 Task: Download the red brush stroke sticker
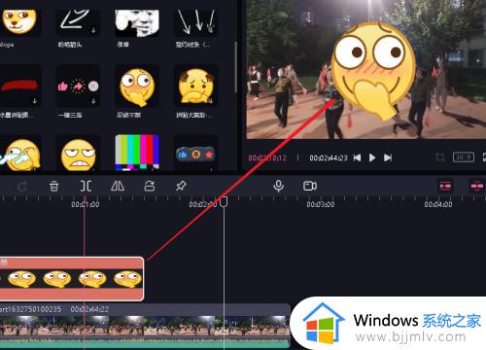(x=35, y=101)
